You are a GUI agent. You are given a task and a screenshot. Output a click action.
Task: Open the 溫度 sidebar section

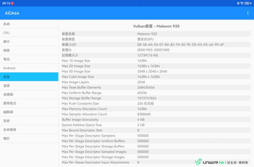[x=29, y=86]
